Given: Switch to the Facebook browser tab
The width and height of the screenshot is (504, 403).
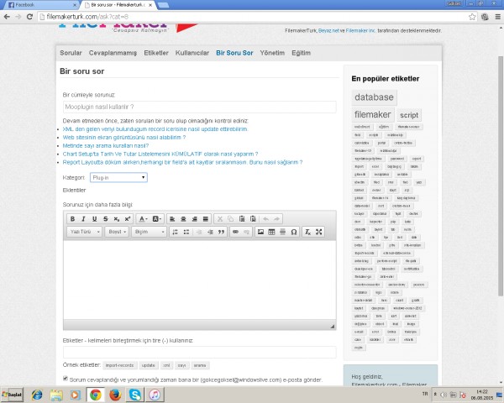Looking at the screenshot, I should click(x=42, y=5).
